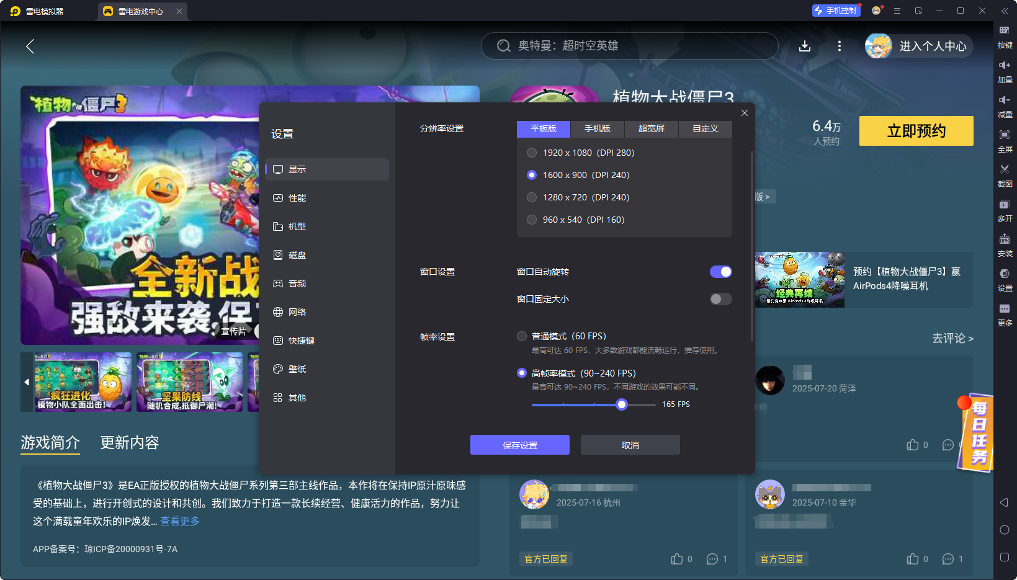Click the Android back triangle in sidebar
This screenshot has width=1017, height=580.
(x=1005, y=502)
